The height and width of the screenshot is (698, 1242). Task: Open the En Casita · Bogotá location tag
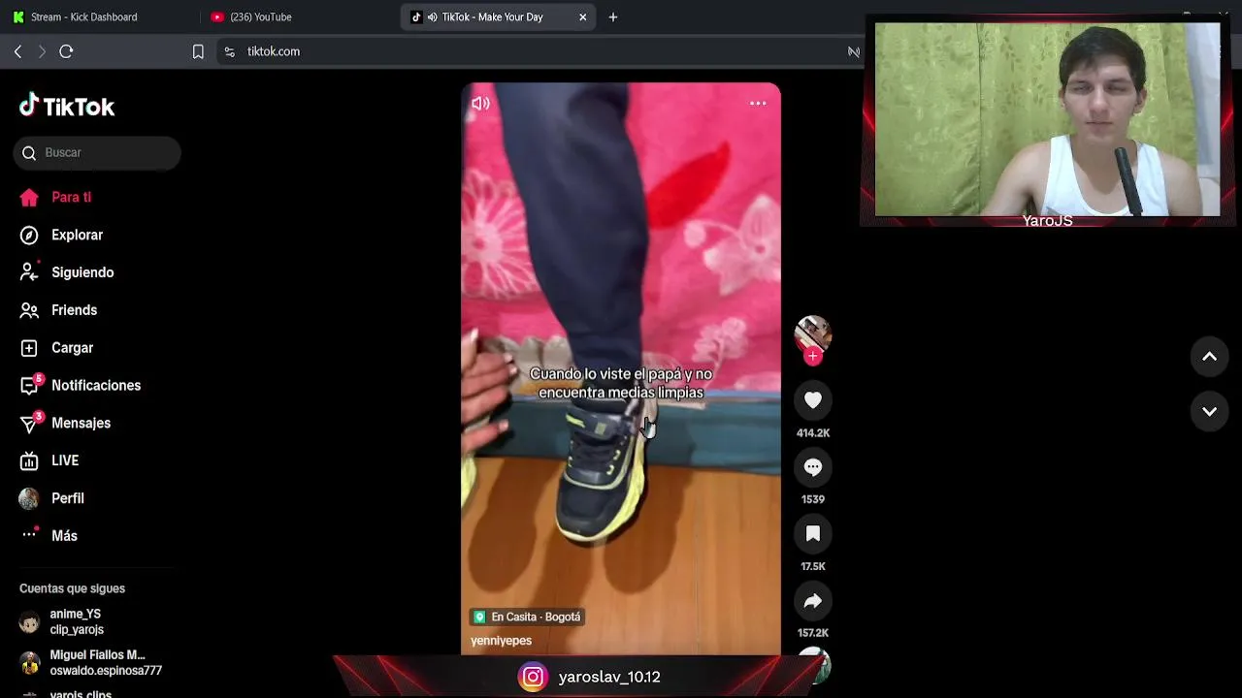pos(527,617)
